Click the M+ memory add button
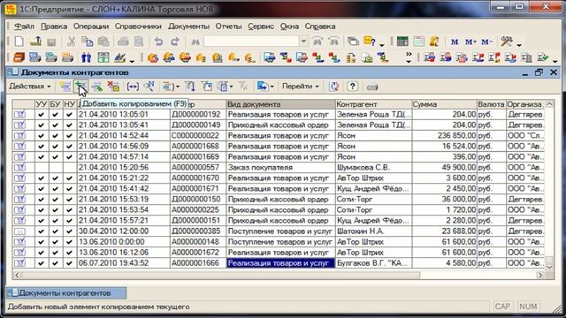The image size is (566, 318). [470, 42]
